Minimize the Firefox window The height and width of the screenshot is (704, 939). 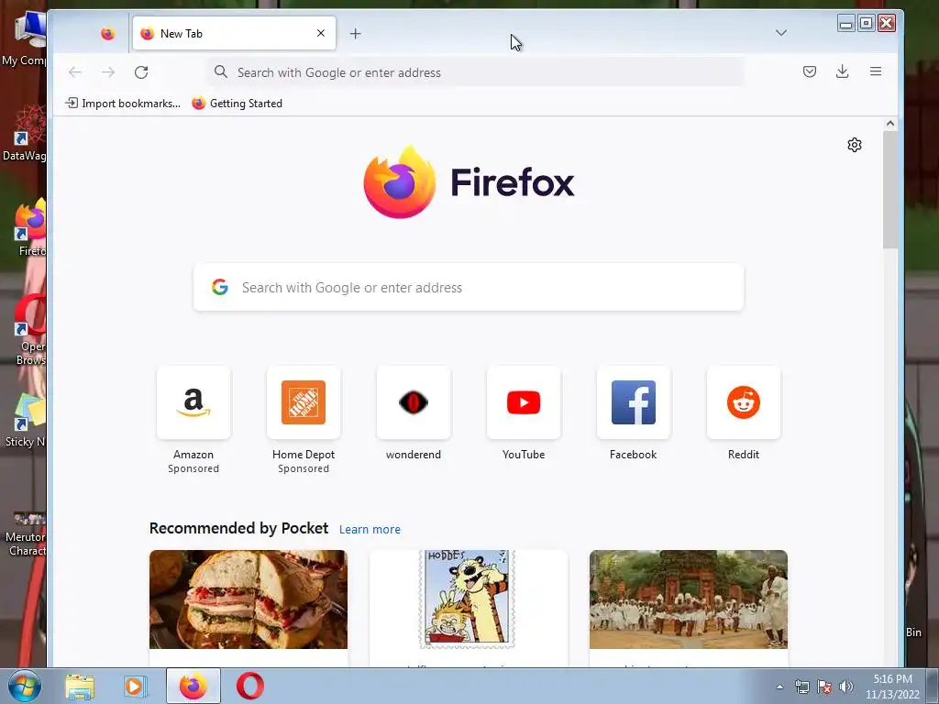coord(846,23)
